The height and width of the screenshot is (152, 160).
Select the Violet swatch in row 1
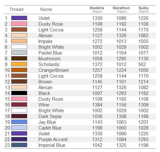(x=19, y=18)
